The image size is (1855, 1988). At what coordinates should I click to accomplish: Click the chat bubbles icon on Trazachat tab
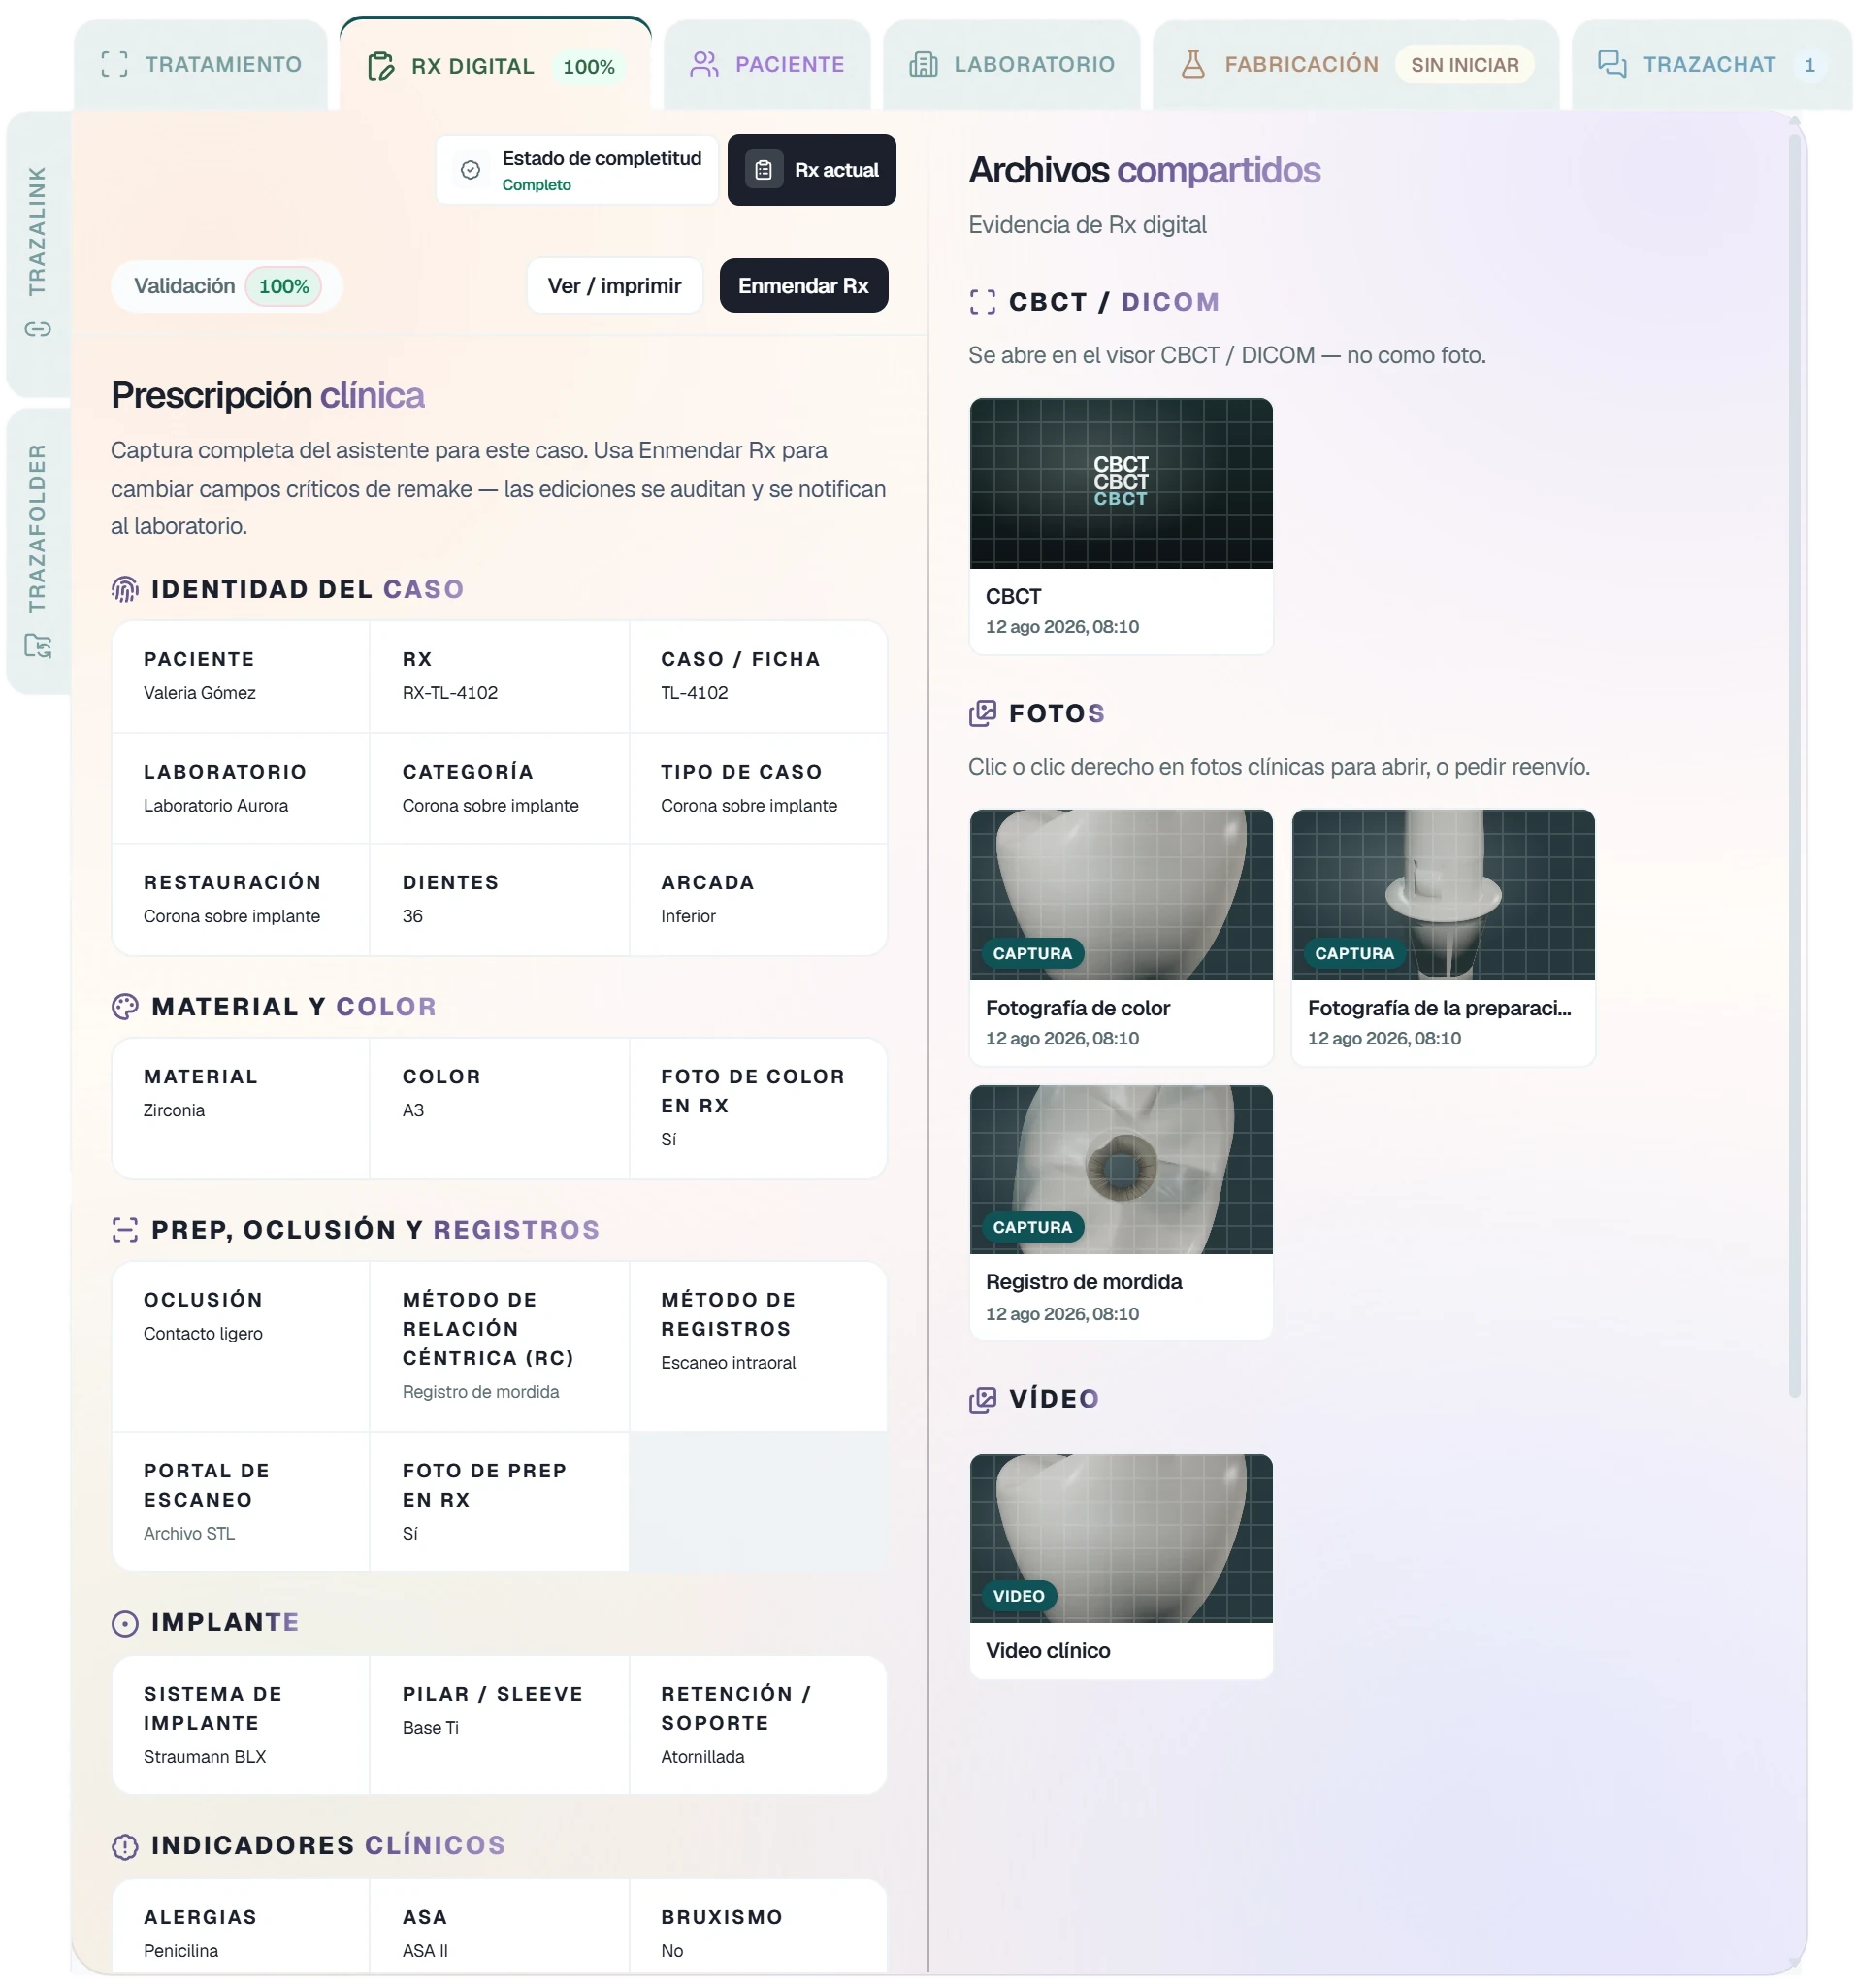coord(1611,65)
